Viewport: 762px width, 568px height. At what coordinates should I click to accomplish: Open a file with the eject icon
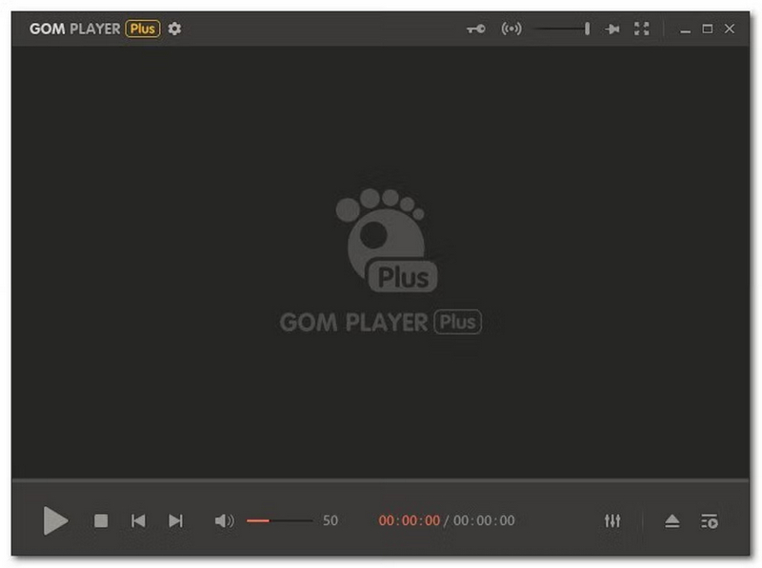(672, 521)
